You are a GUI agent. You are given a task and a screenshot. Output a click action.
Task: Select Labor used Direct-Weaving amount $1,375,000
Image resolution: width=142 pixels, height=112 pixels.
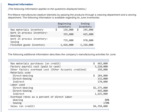100,88
